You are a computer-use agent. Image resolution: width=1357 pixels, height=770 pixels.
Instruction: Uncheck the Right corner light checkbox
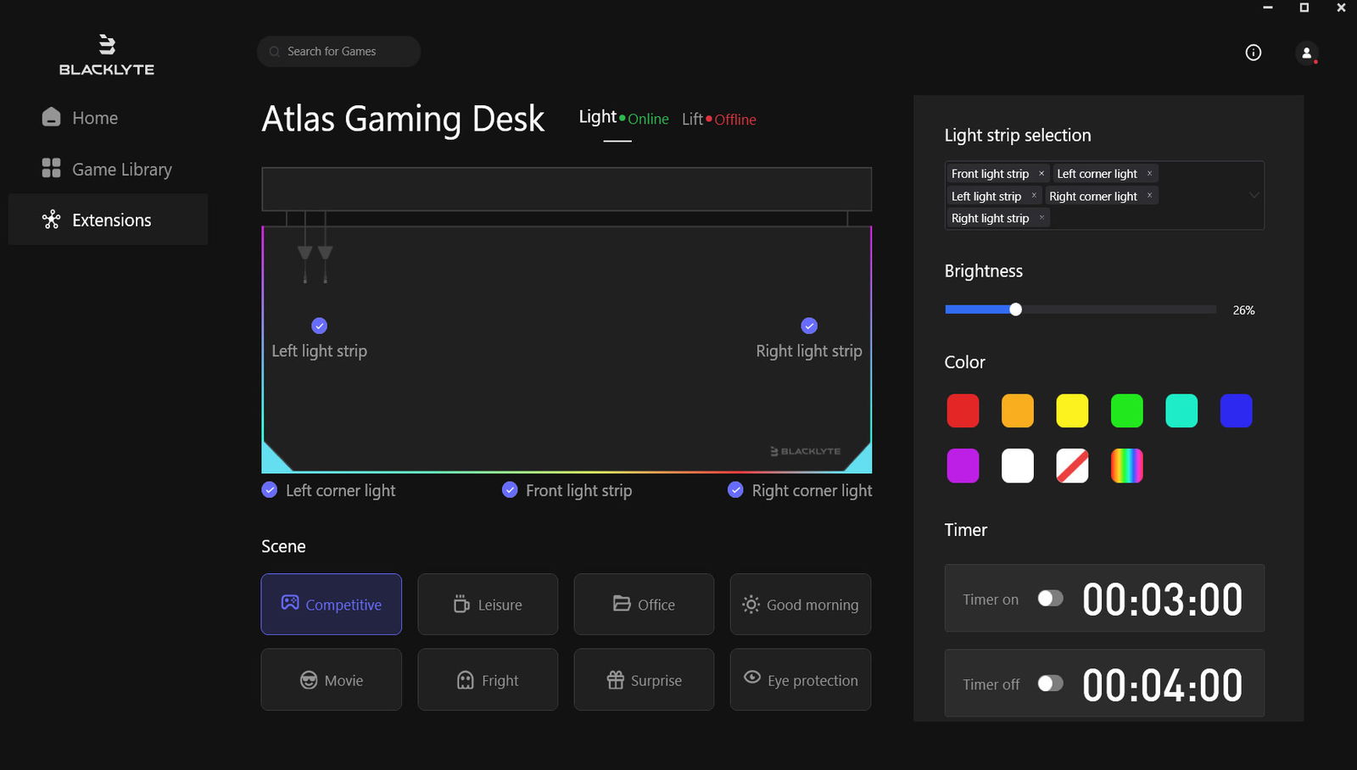tap(735, 490)
